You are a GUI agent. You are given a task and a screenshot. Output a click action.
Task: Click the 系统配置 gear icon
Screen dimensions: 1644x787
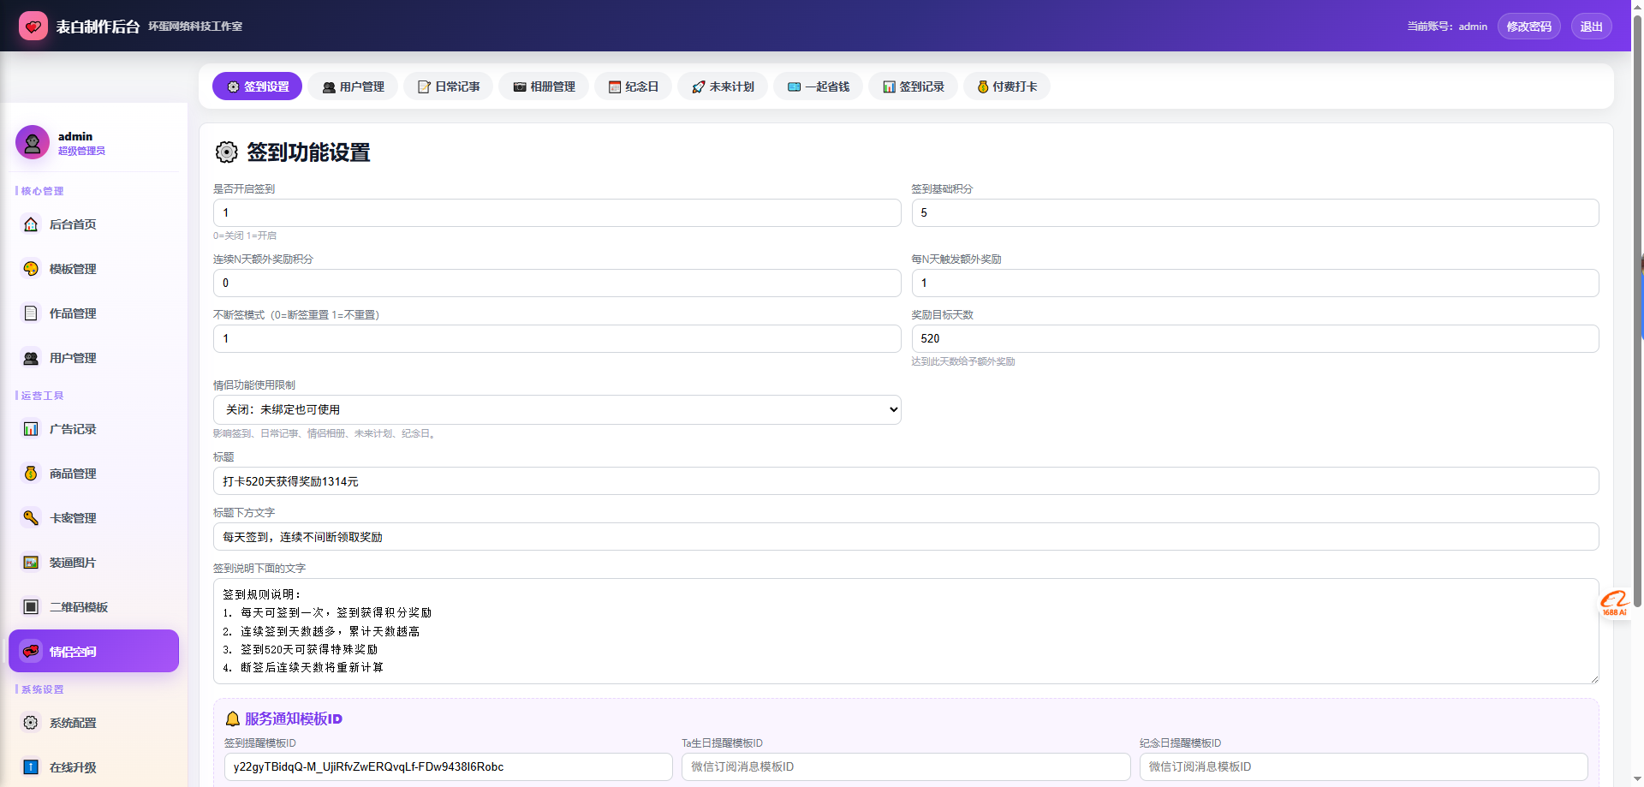tap(31, 723)
